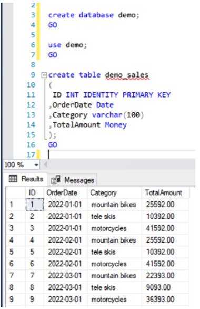Click 'mountain bikes' in row 4
Viewport: 200px width, 309px height.
coord(114,240)
